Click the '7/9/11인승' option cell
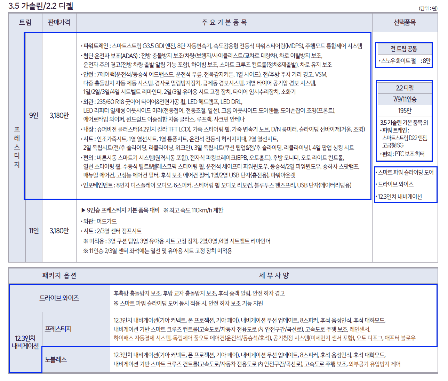 [405, 99]
